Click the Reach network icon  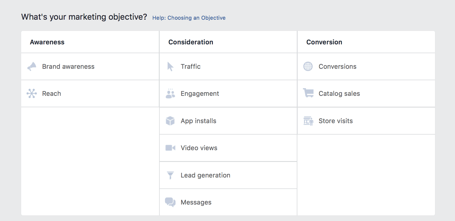[x=32, y=93]
